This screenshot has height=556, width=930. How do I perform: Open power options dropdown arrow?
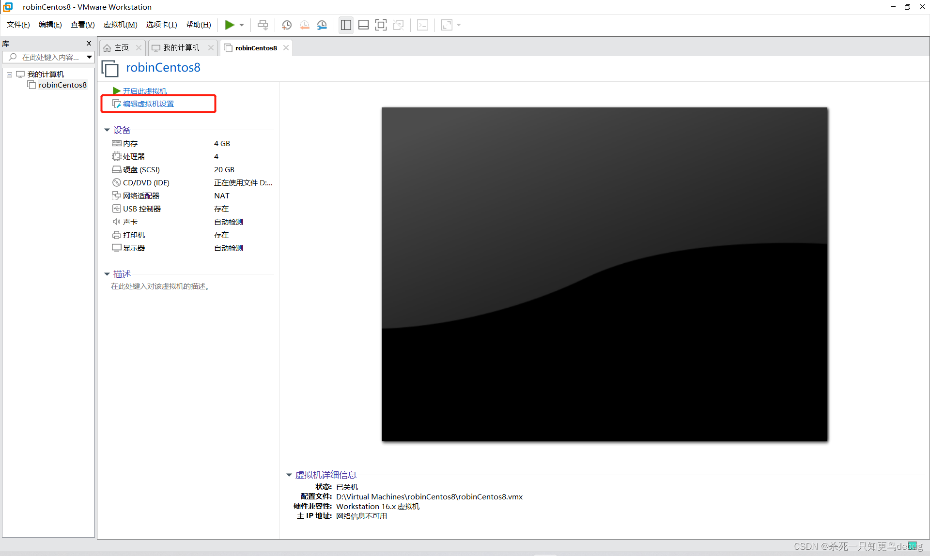(242, 25)
